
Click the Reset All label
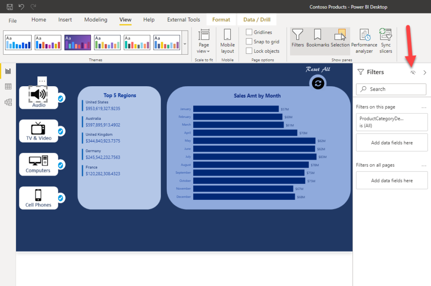[x=318, y=69]
